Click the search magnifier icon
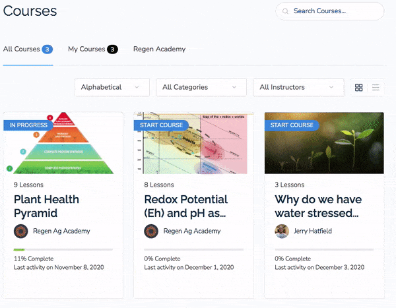The height and width of the screenshot is (308, 396). [x=285, y=11]
